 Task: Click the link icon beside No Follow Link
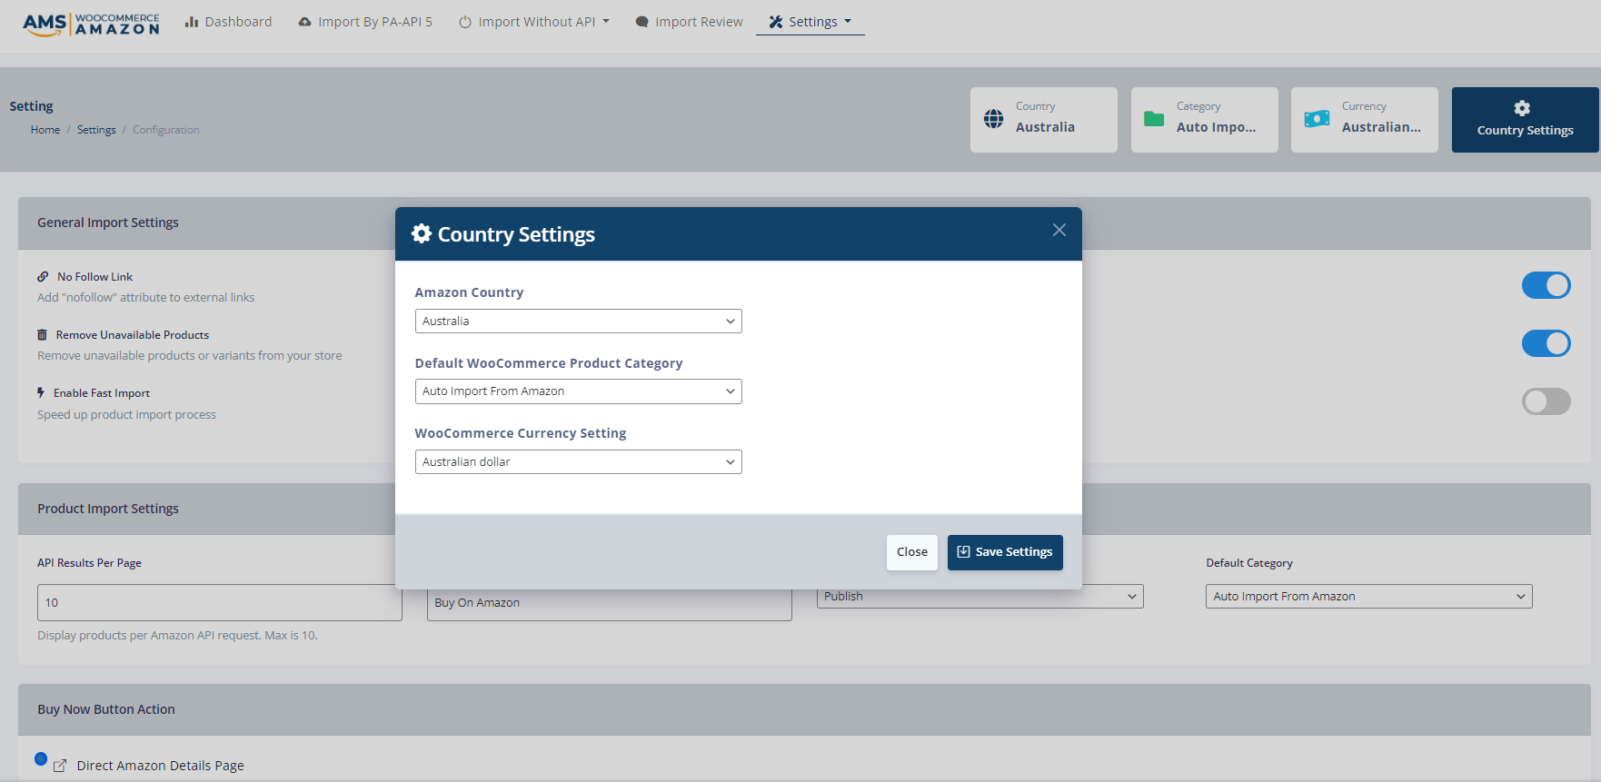43,277
